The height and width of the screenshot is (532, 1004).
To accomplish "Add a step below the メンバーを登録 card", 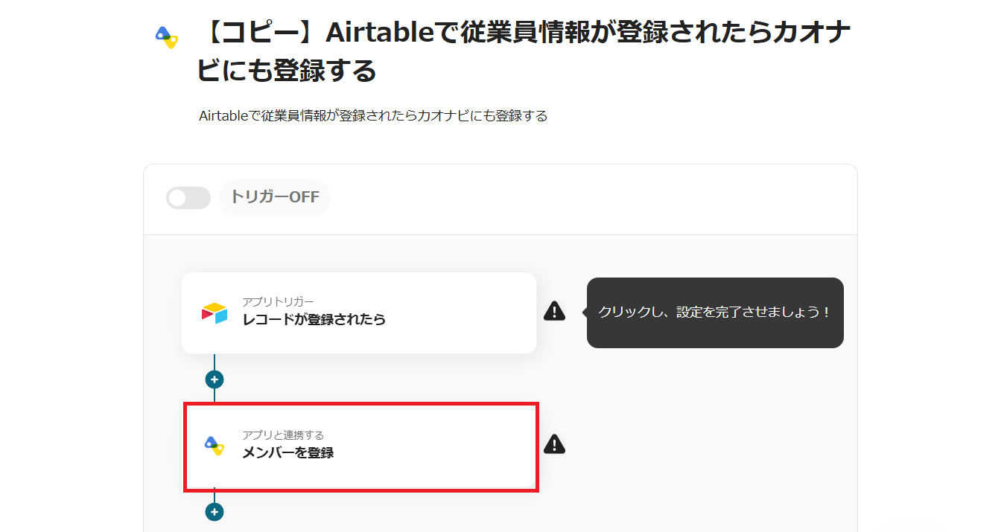I will pyautogui.click(x=215, y=512).
